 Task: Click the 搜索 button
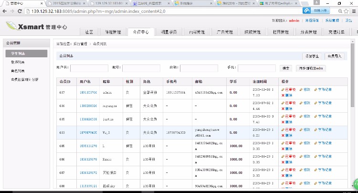[286, 68]
